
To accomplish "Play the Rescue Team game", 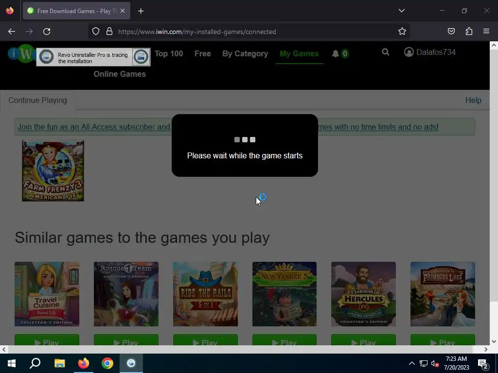I will click(x=126, y=340).
